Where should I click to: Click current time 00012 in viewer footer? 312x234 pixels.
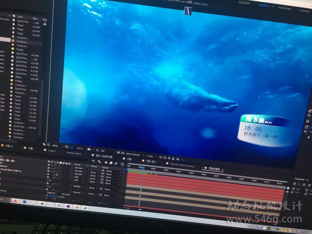pos(80,148)
